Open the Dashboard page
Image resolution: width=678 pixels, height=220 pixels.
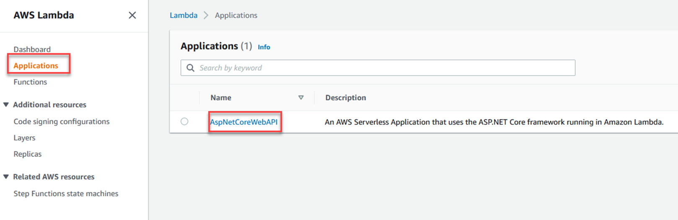(32, 49)
